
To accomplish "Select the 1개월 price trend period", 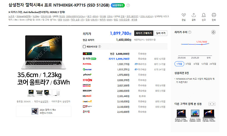I will coord(179,64).
